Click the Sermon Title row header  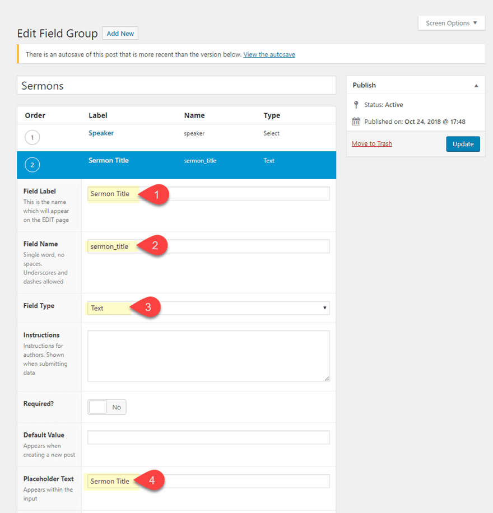coord(109,161)
